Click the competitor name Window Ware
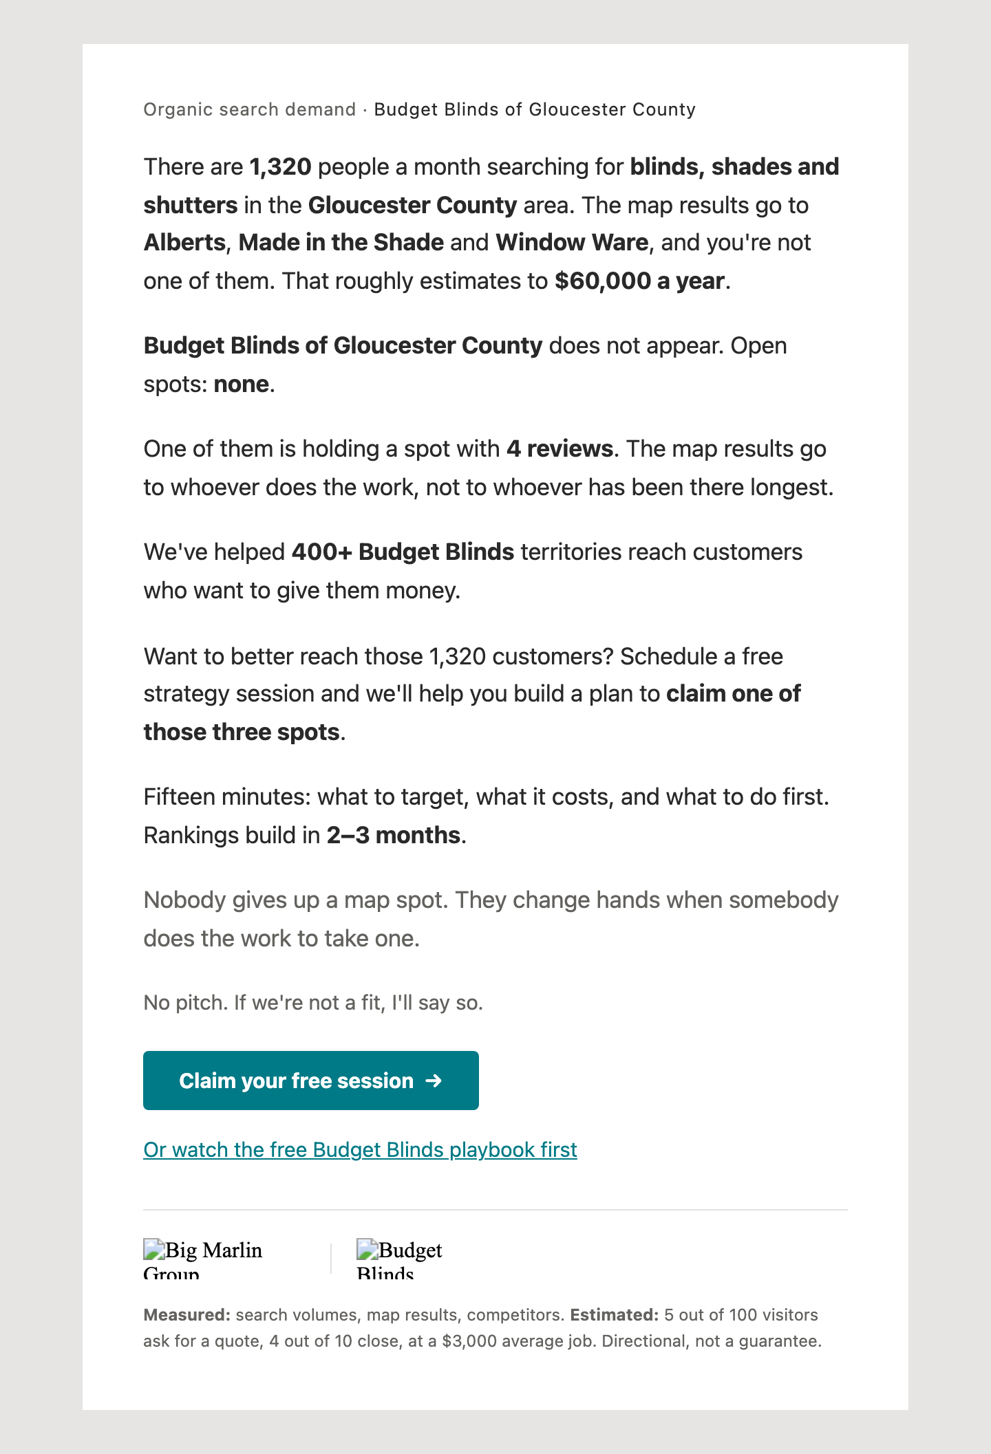 pos(572,242)
